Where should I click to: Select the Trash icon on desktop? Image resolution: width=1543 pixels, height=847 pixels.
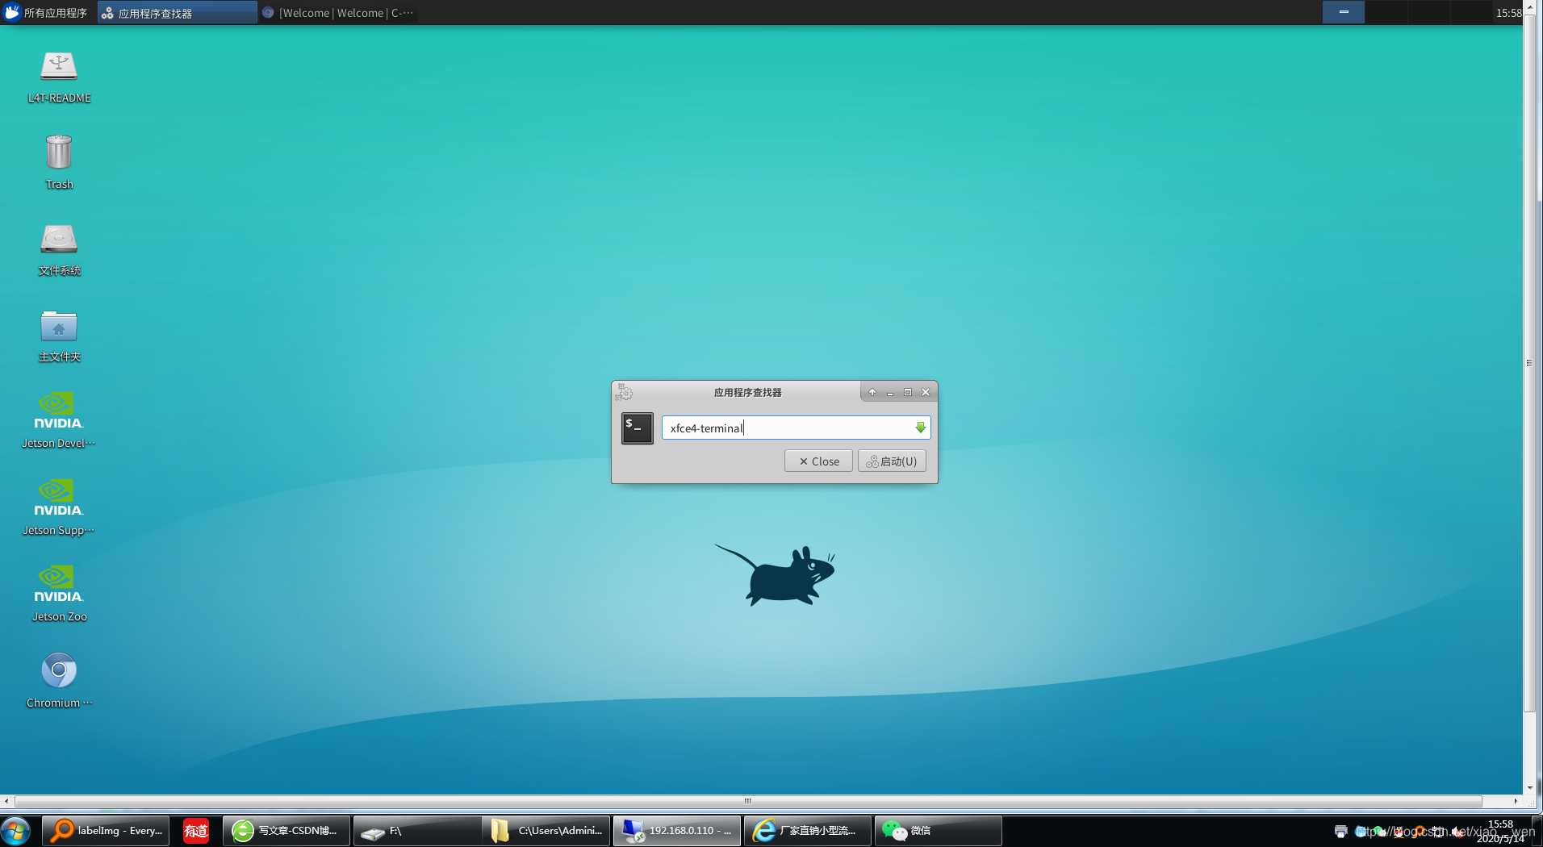click(59, 162)
